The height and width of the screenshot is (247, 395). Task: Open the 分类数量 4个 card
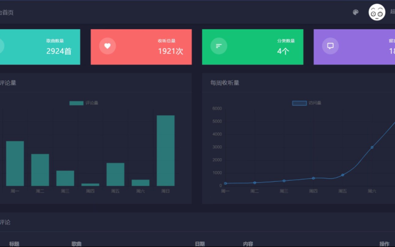(x=253, y=47)
